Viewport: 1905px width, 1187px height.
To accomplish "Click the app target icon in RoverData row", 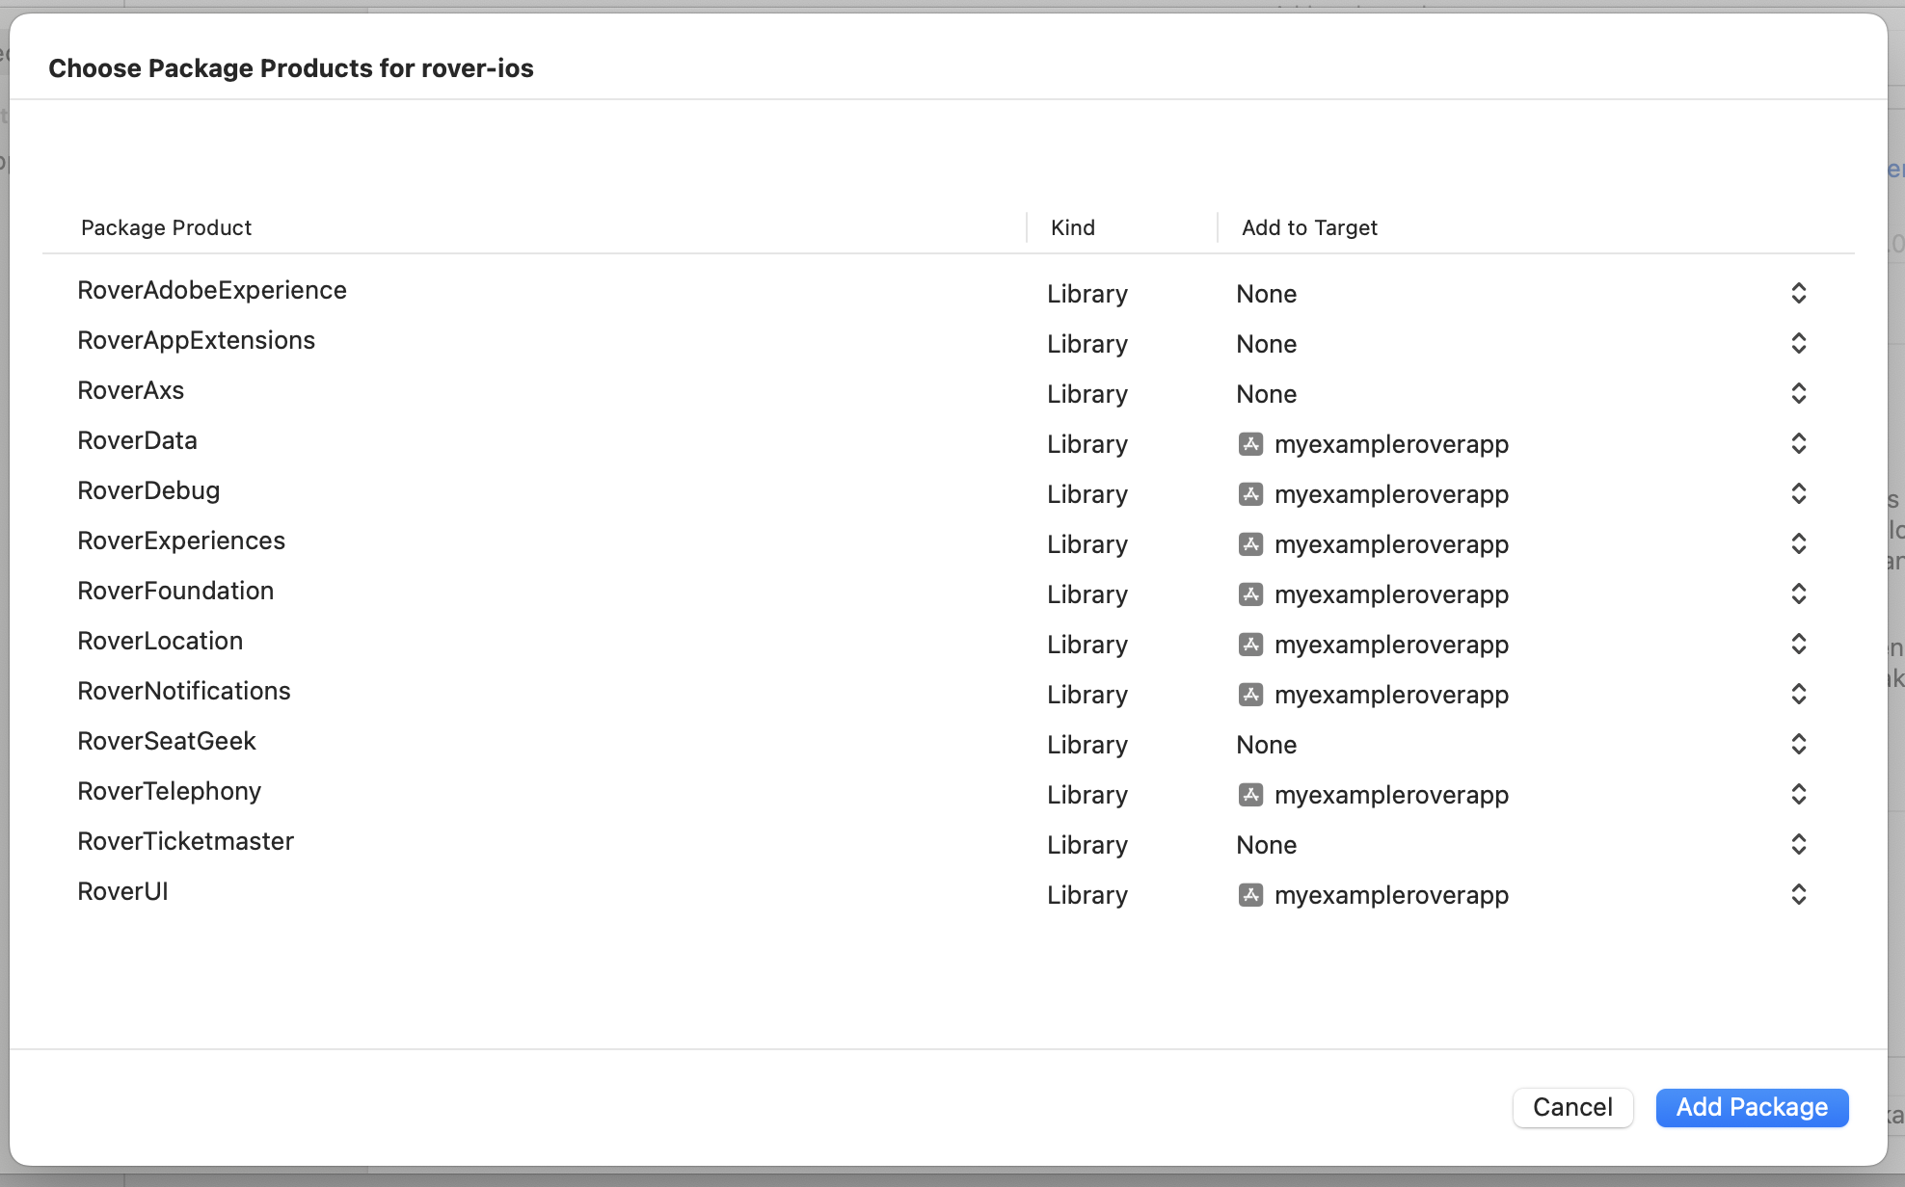I will point(1250,444).
